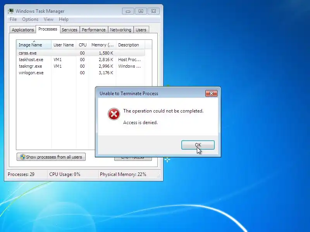
Task: Switch to the Services tab
Action: (69, 30)
